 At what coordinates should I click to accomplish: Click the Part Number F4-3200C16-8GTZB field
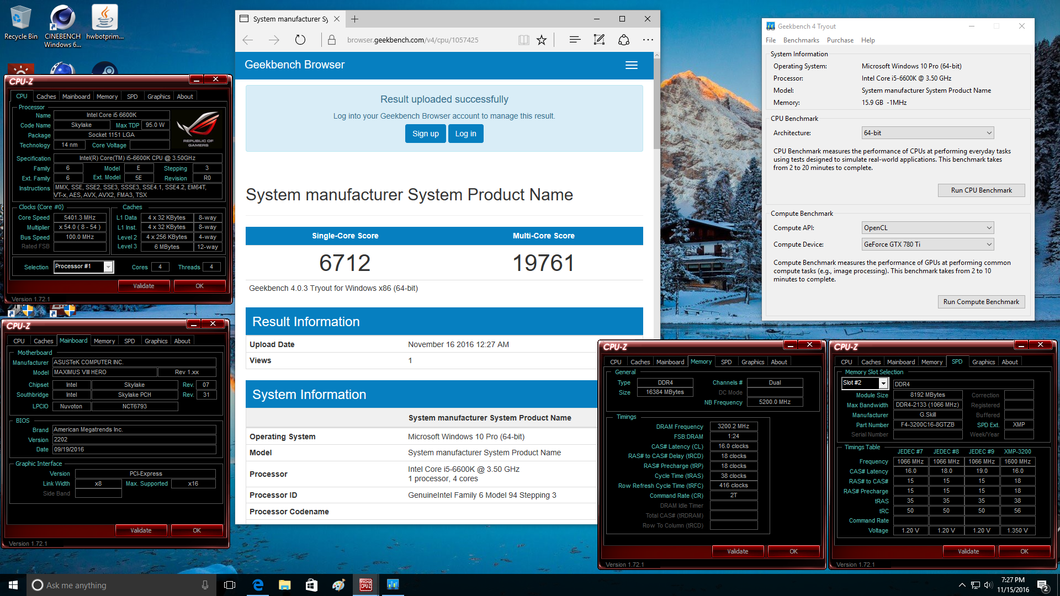point(928,425)
